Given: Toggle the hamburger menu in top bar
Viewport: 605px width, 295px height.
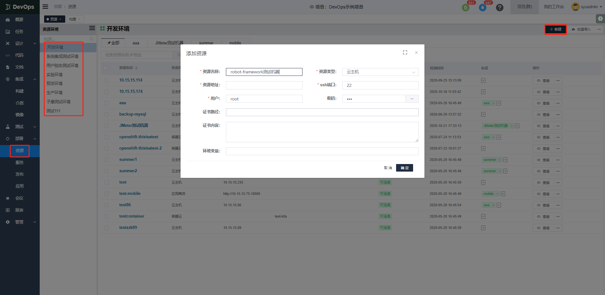Looking at the screenshot, I should pyautogui.click(x=45, y=7).
